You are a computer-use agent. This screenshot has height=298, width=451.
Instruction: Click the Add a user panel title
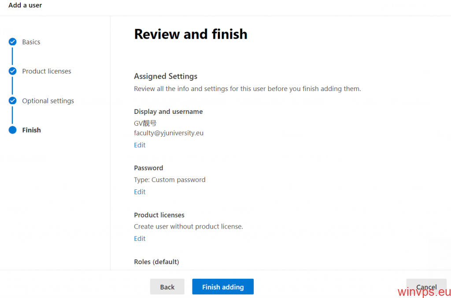click(25, 5)
